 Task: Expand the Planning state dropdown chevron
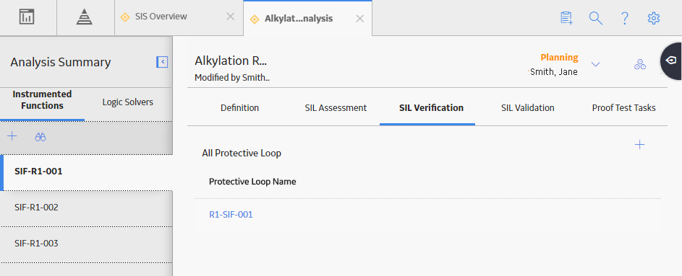[x=596, y=64]
